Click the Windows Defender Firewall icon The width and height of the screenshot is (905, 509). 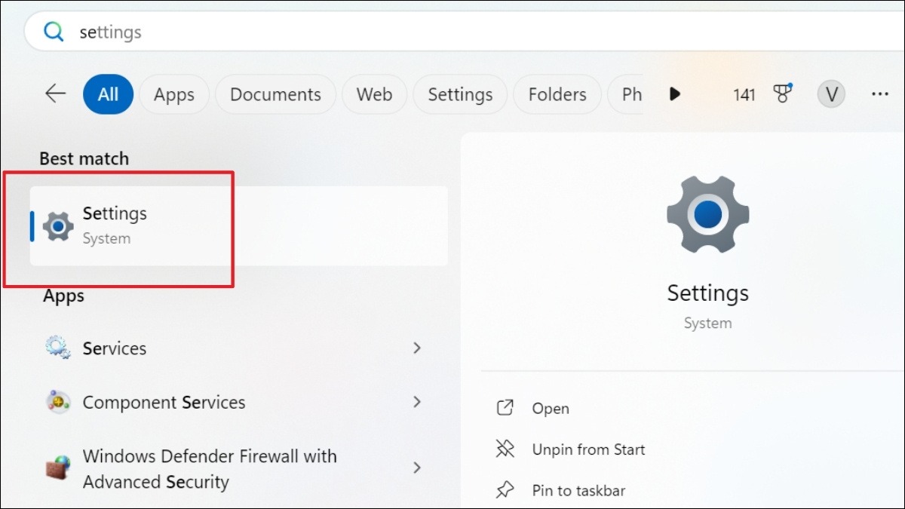tap(58, 468)
